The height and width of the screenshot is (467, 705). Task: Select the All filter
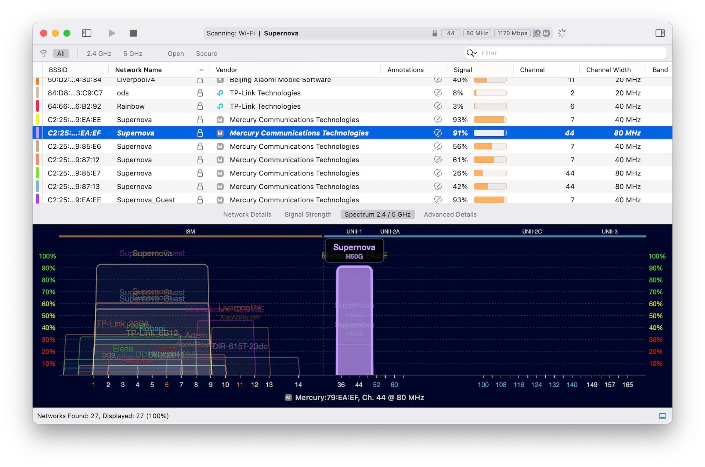[61, 54]
